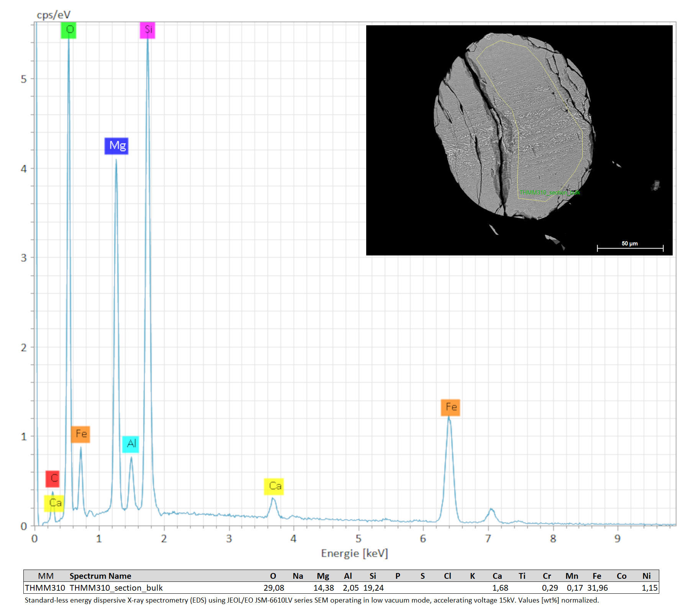Image resolution: width=688 pixels, height=611 pixels.
Task: Click the MM column header
Action: (x=46, y=576)
